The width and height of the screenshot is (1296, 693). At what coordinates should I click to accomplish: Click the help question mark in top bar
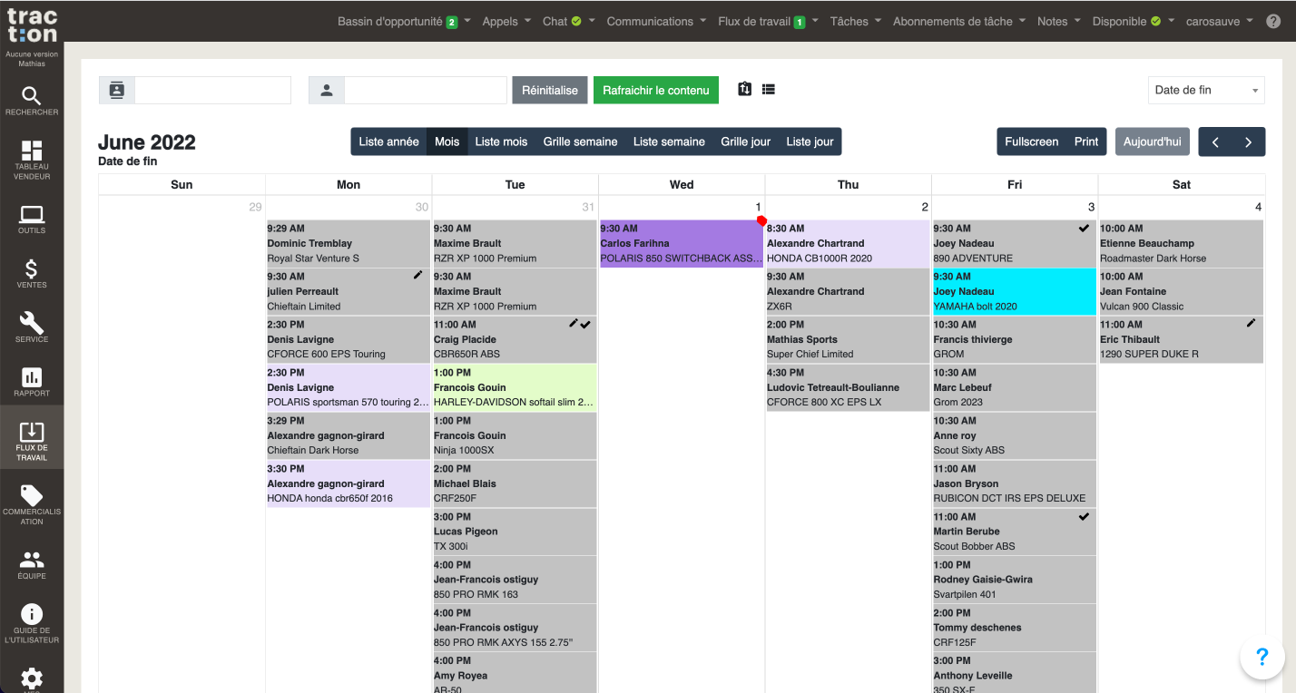coord(1273,21)
